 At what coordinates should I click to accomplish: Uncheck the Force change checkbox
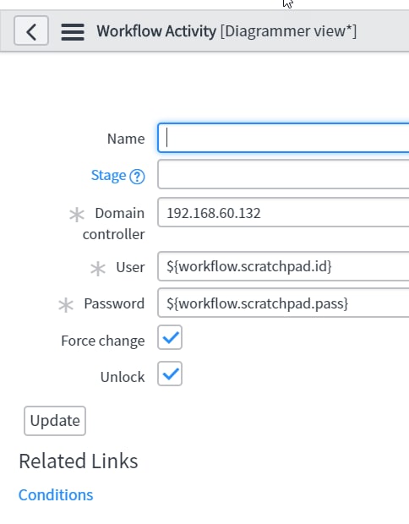(170, 337)
